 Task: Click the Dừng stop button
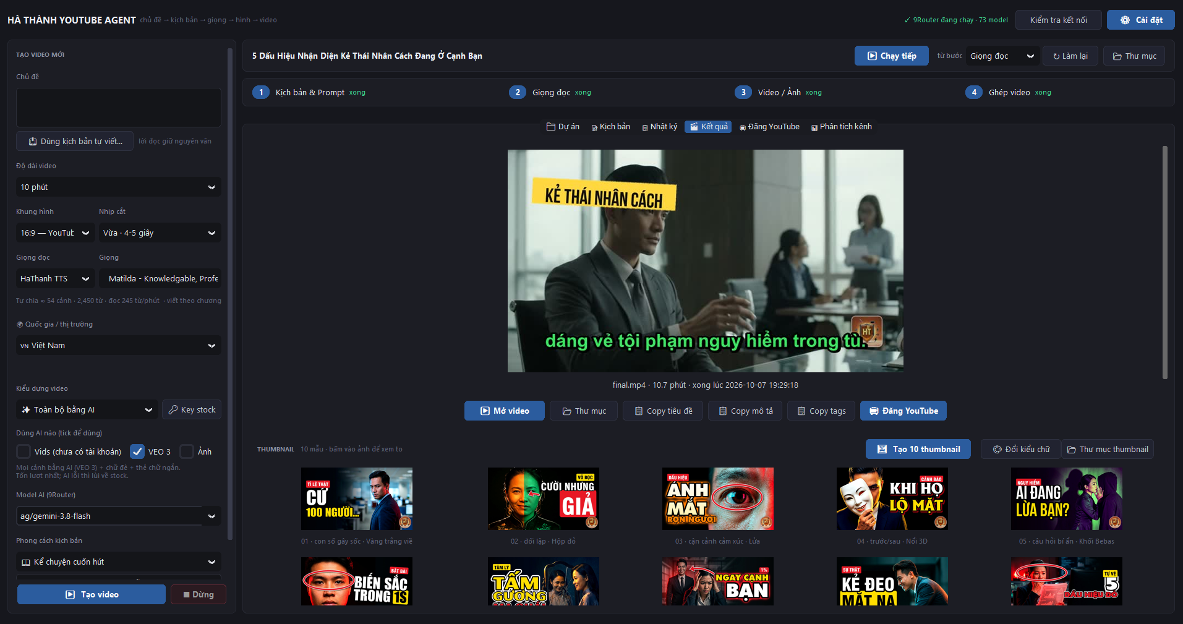(x=199, y=594)
